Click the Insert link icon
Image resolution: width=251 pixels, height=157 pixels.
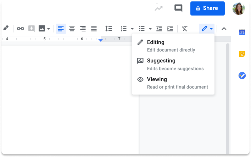click(21, 29)
